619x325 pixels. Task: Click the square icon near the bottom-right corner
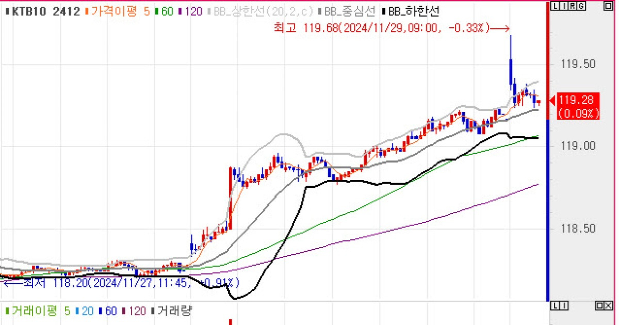[x=599, y=305]
